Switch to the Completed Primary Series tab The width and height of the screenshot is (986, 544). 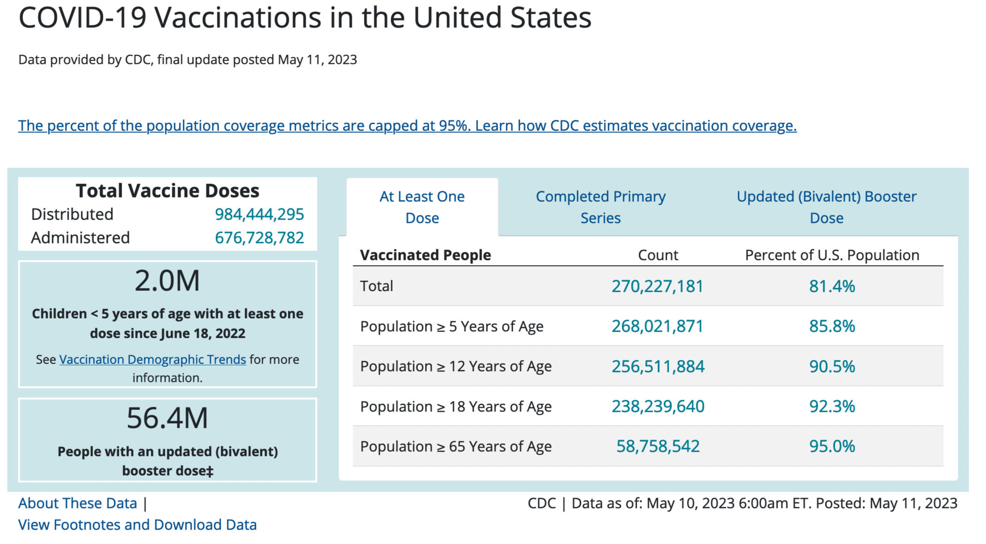coord(600,207)
